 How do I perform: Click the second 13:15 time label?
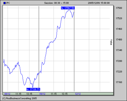[x=65, y=94]
